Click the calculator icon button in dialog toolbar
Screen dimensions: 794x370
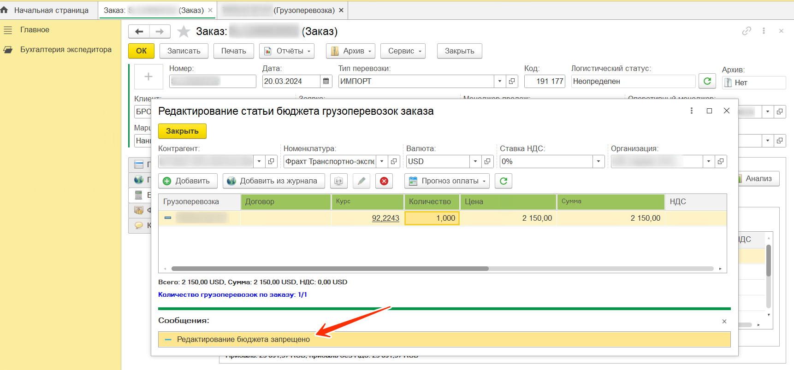pos(338,181)
